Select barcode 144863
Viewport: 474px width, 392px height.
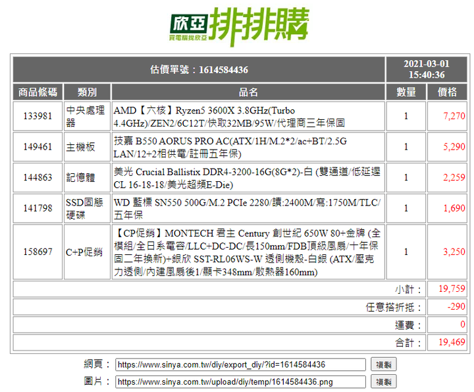(38, 177)
